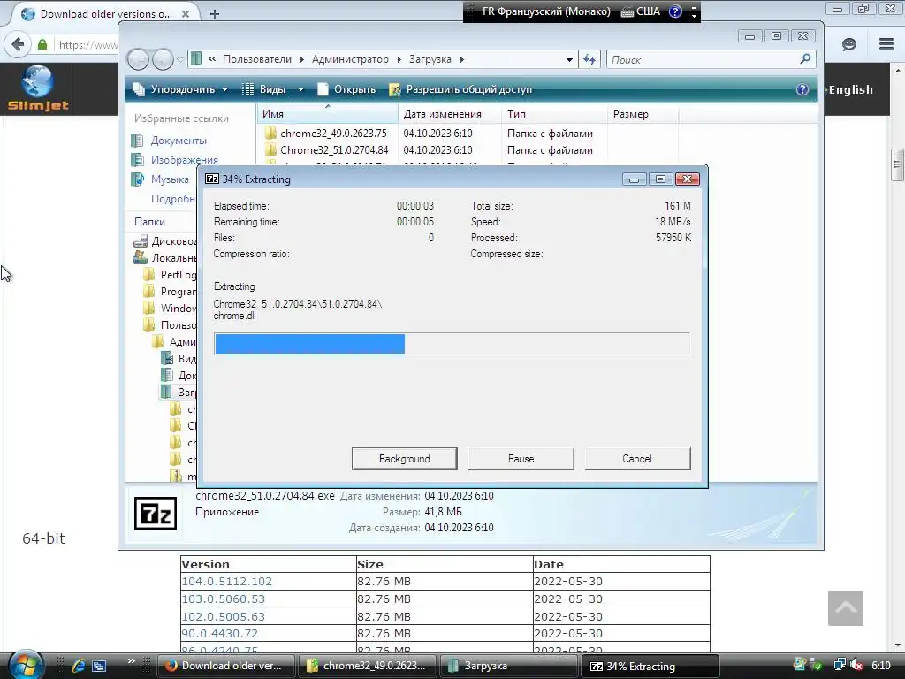Screen dimensions: 905x679
Task: Close the Download older versions tab
Action: [x=186, y=14]
